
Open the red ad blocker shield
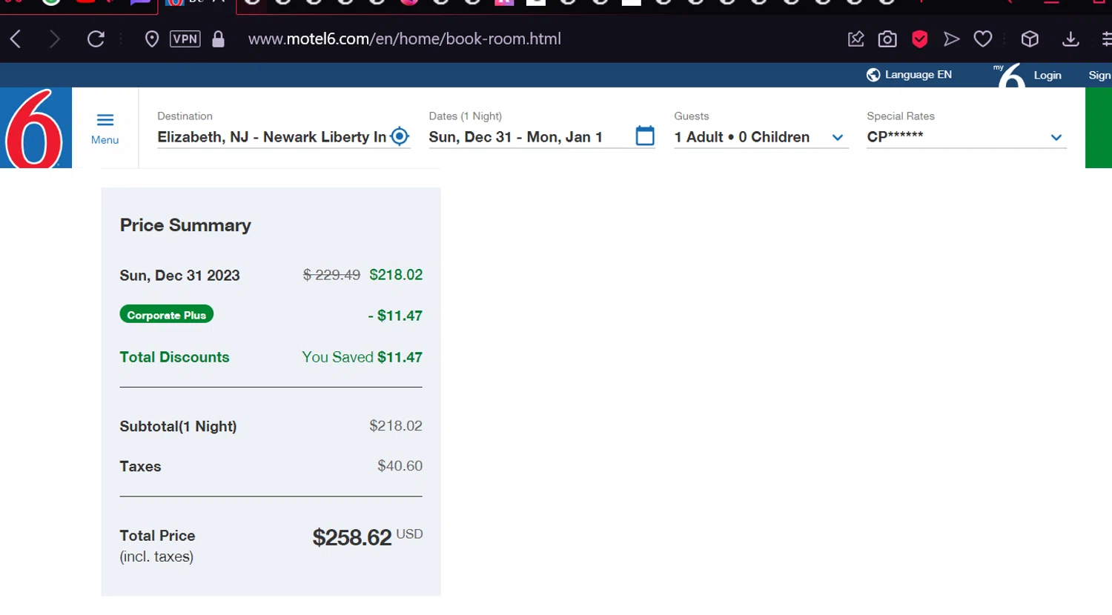[920, 39]
